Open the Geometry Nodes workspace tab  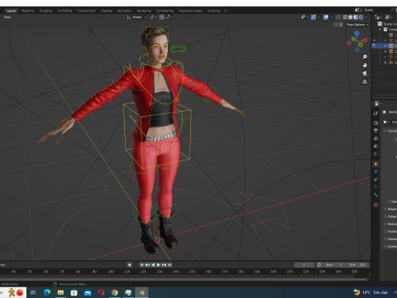coord(190,11)
